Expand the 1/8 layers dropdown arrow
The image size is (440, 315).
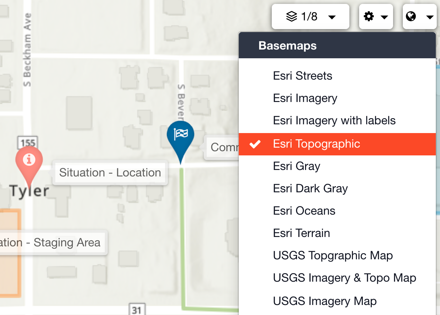[x=332, y=17]
